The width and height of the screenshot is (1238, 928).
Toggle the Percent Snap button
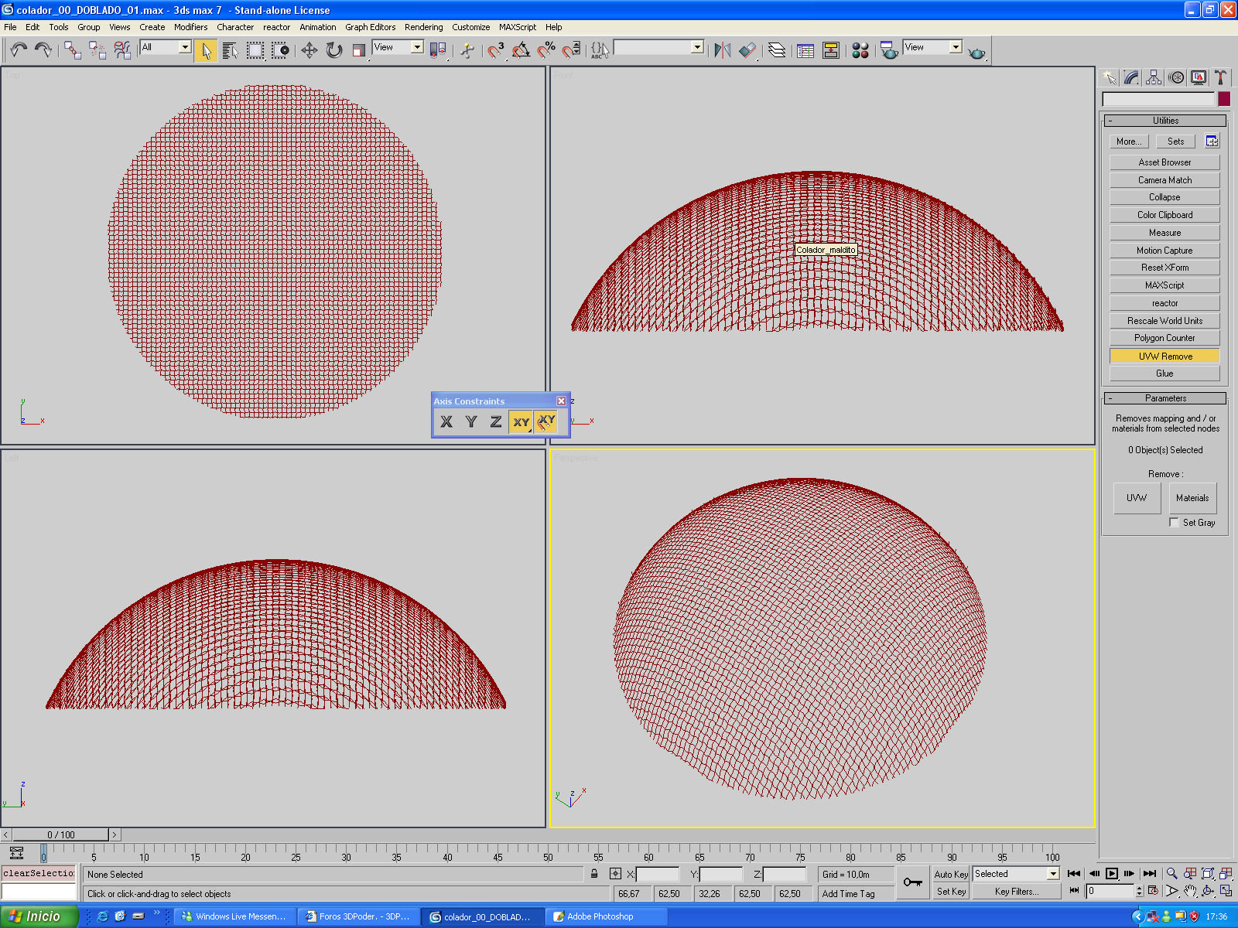tap(546, 50)
